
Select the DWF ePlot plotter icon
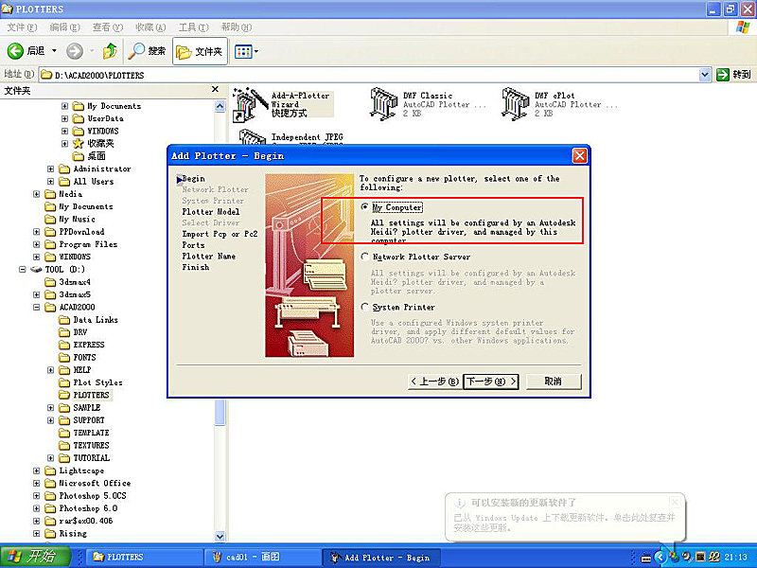click(x=515, y=103)
